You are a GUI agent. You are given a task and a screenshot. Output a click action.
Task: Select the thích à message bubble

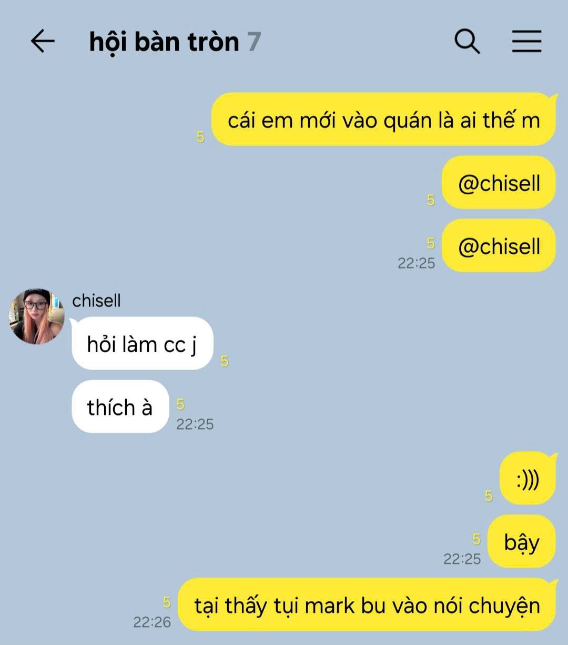point(120,406)
